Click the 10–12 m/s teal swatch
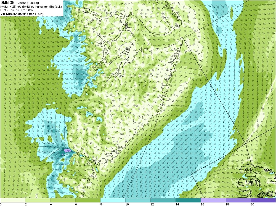The image size is (276, 206). point(138,200)
